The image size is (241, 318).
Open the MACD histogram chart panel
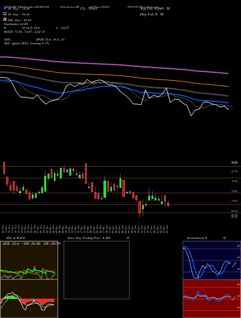(29, 299)
